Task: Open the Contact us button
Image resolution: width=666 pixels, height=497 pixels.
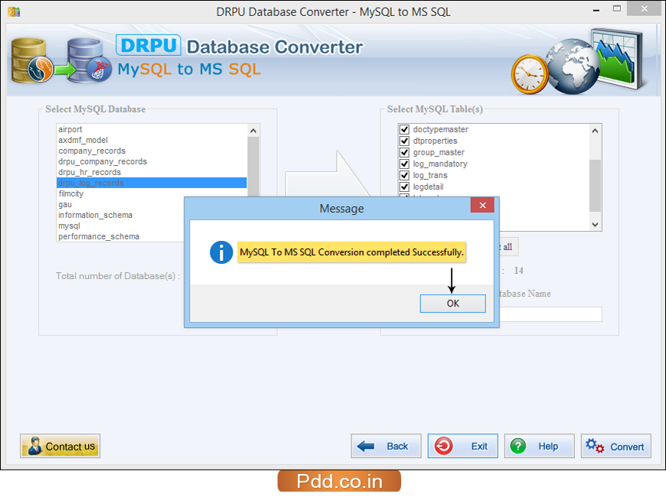Action: click(60, 446)
